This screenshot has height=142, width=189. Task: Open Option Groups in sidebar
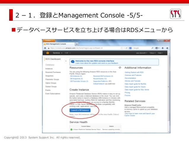(51, 83)
